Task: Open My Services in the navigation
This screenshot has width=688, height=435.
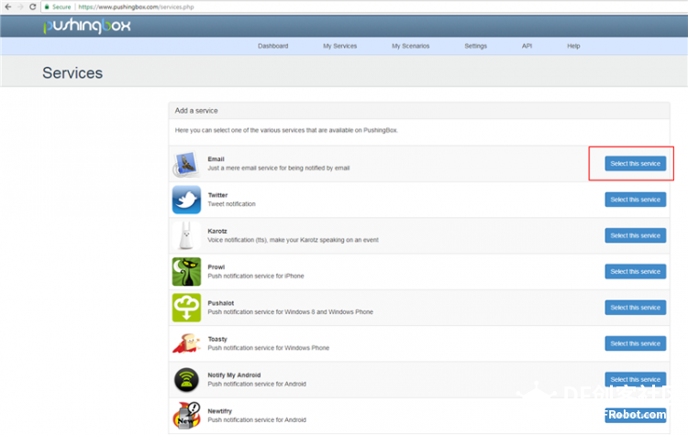Action: [340, 46]
